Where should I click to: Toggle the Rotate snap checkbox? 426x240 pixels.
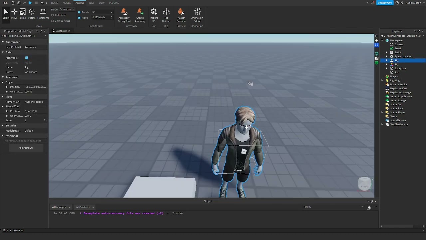(79, 12)
